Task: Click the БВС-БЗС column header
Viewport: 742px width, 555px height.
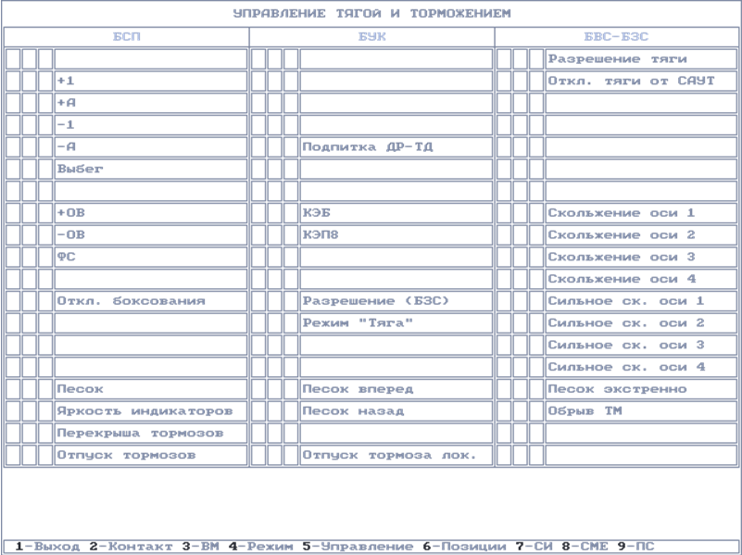Action: click(x=616, y=37)
